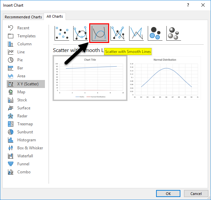
Task: Cancel the Insert Chart dialog
Action: click(x=196, y=194)
